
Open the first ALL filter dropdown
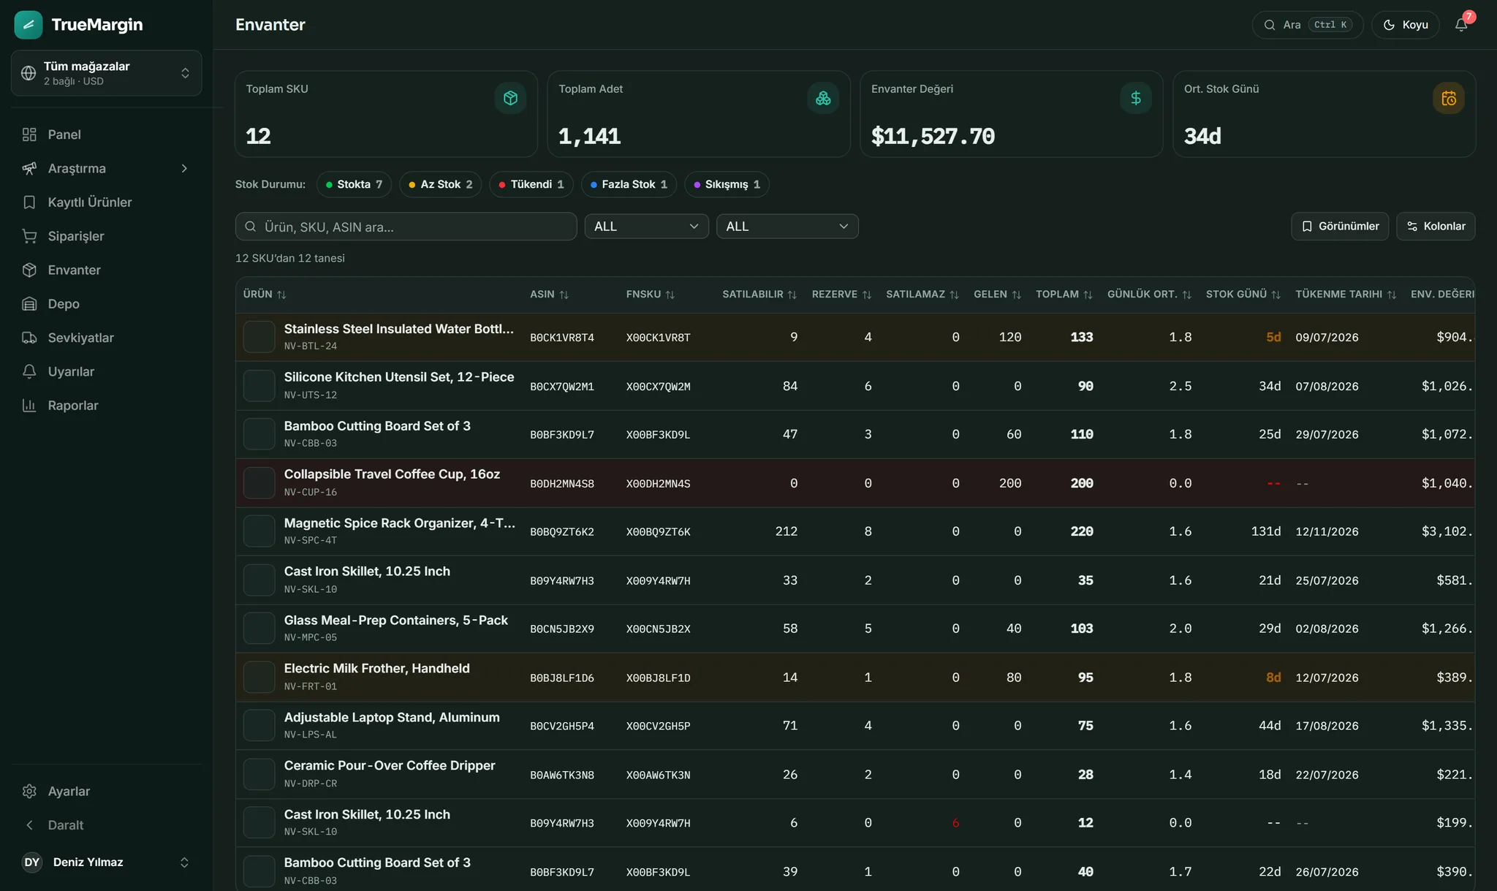click(646, 227)
